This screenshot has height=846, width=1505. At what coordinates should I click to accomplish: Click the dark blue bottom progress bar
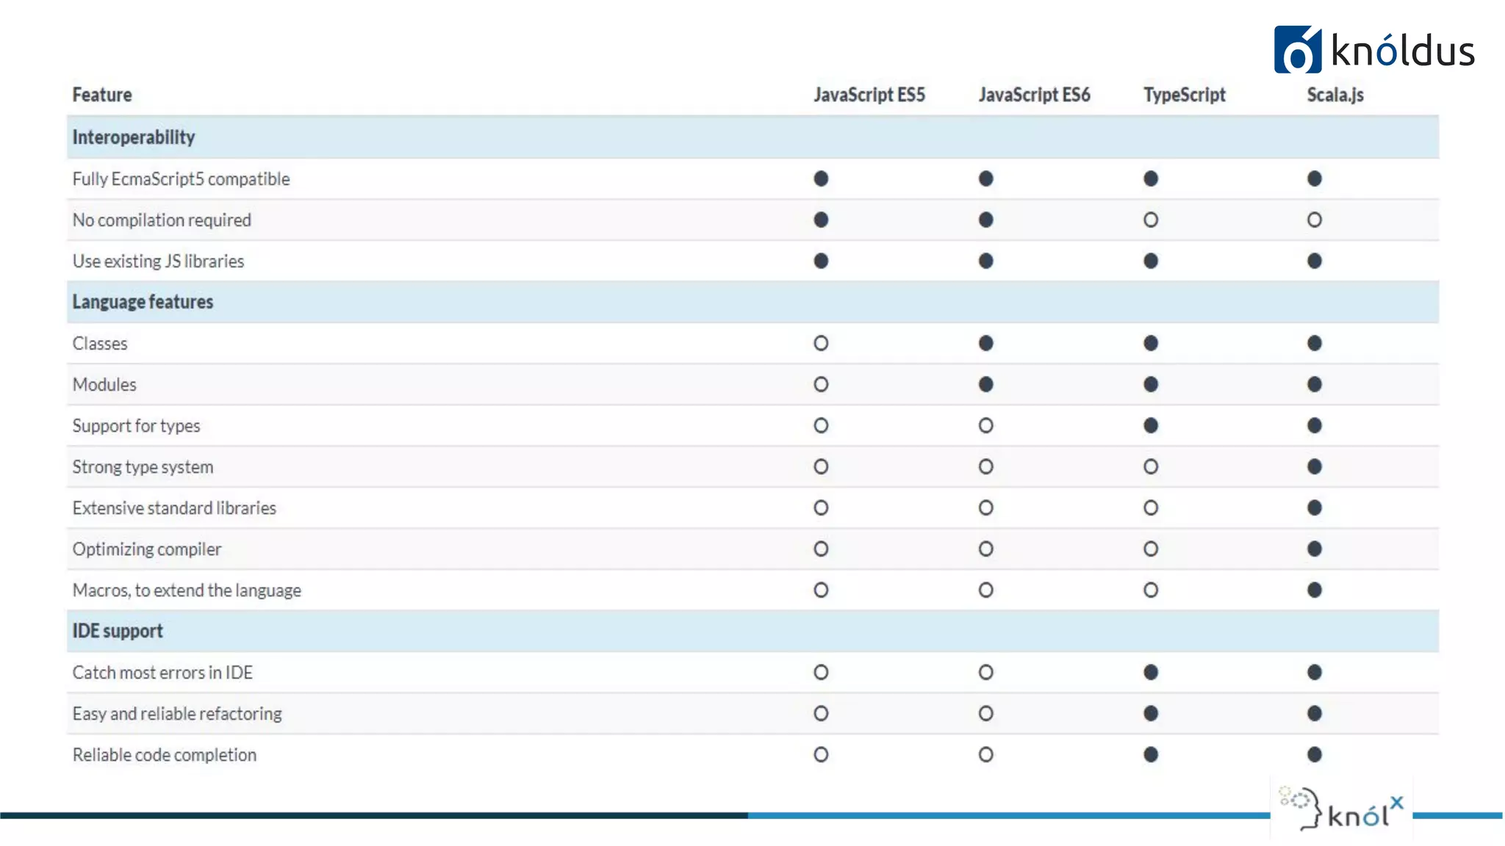(x=373, y=815)
